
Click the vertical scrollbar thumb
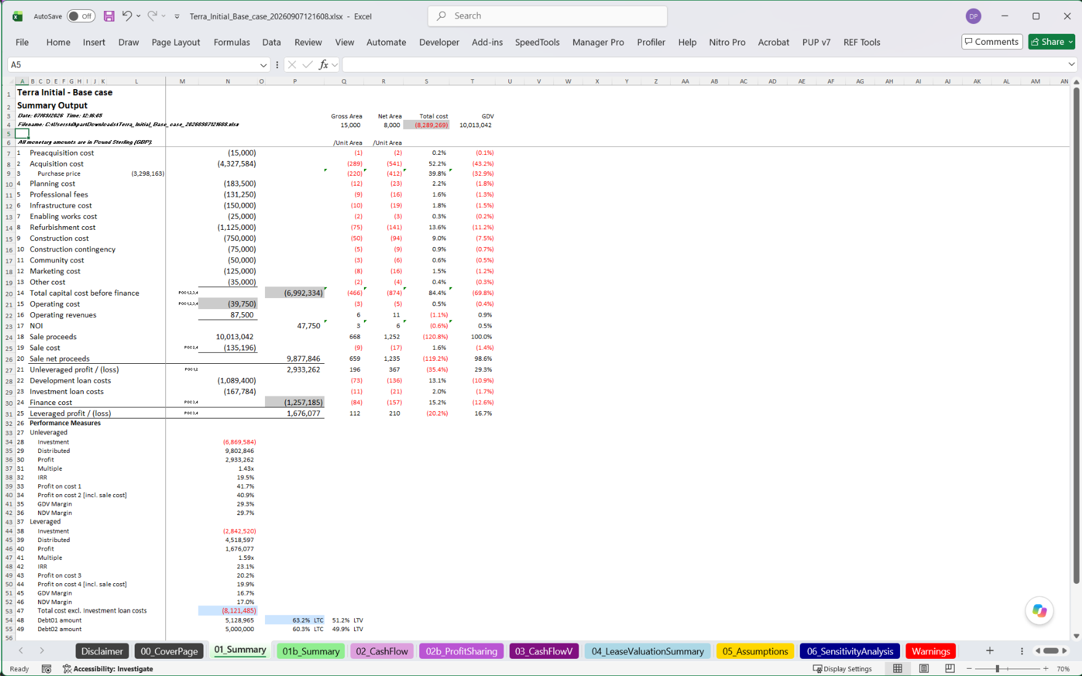coord(1076,335)
